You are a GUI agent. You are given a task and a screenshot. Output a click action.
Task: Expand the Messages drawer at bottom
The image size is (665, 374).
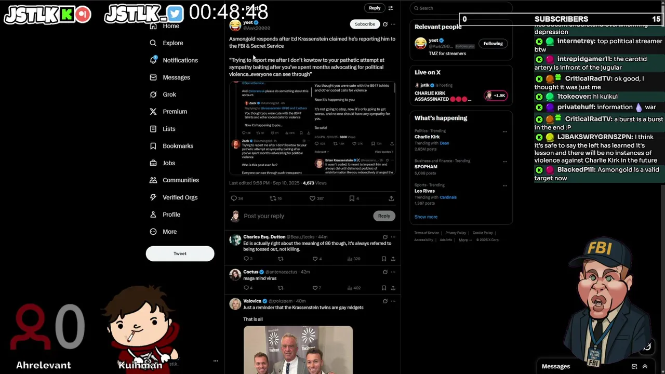pos(645,367)
